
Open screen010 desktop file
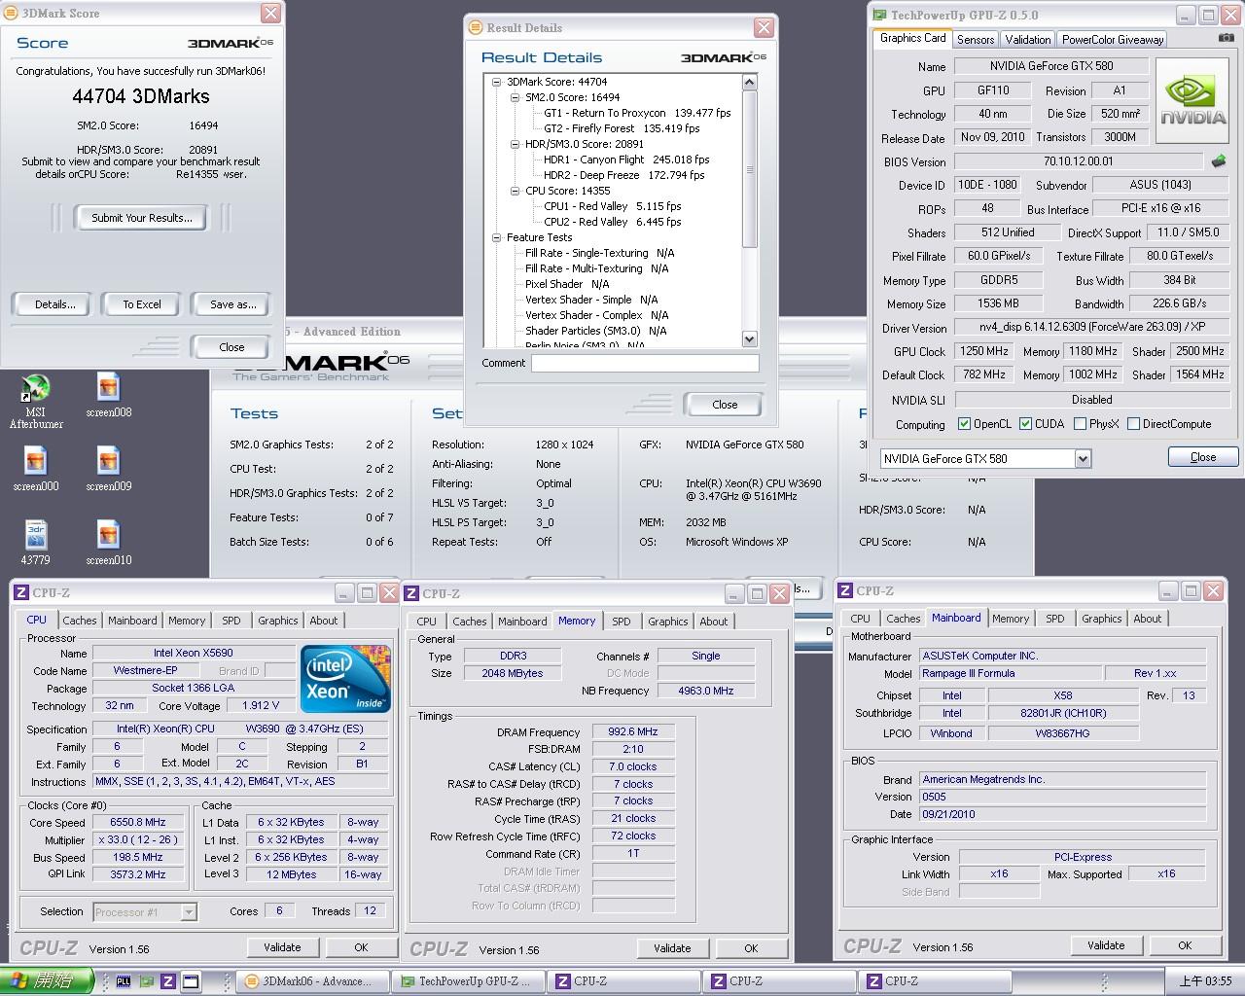click(x=108, y=544)
